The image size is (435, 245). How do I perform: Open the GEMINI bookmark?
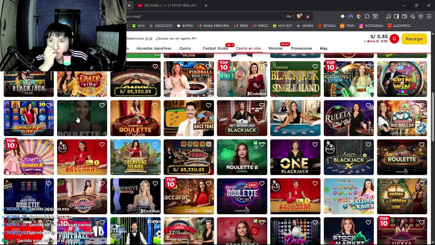304,26
